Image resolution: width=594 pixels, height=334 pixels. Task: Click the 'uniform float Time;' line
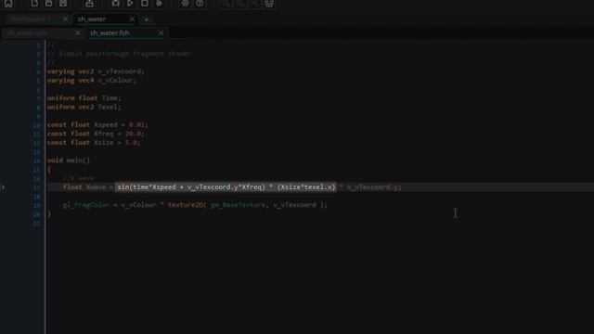point(84,98)
